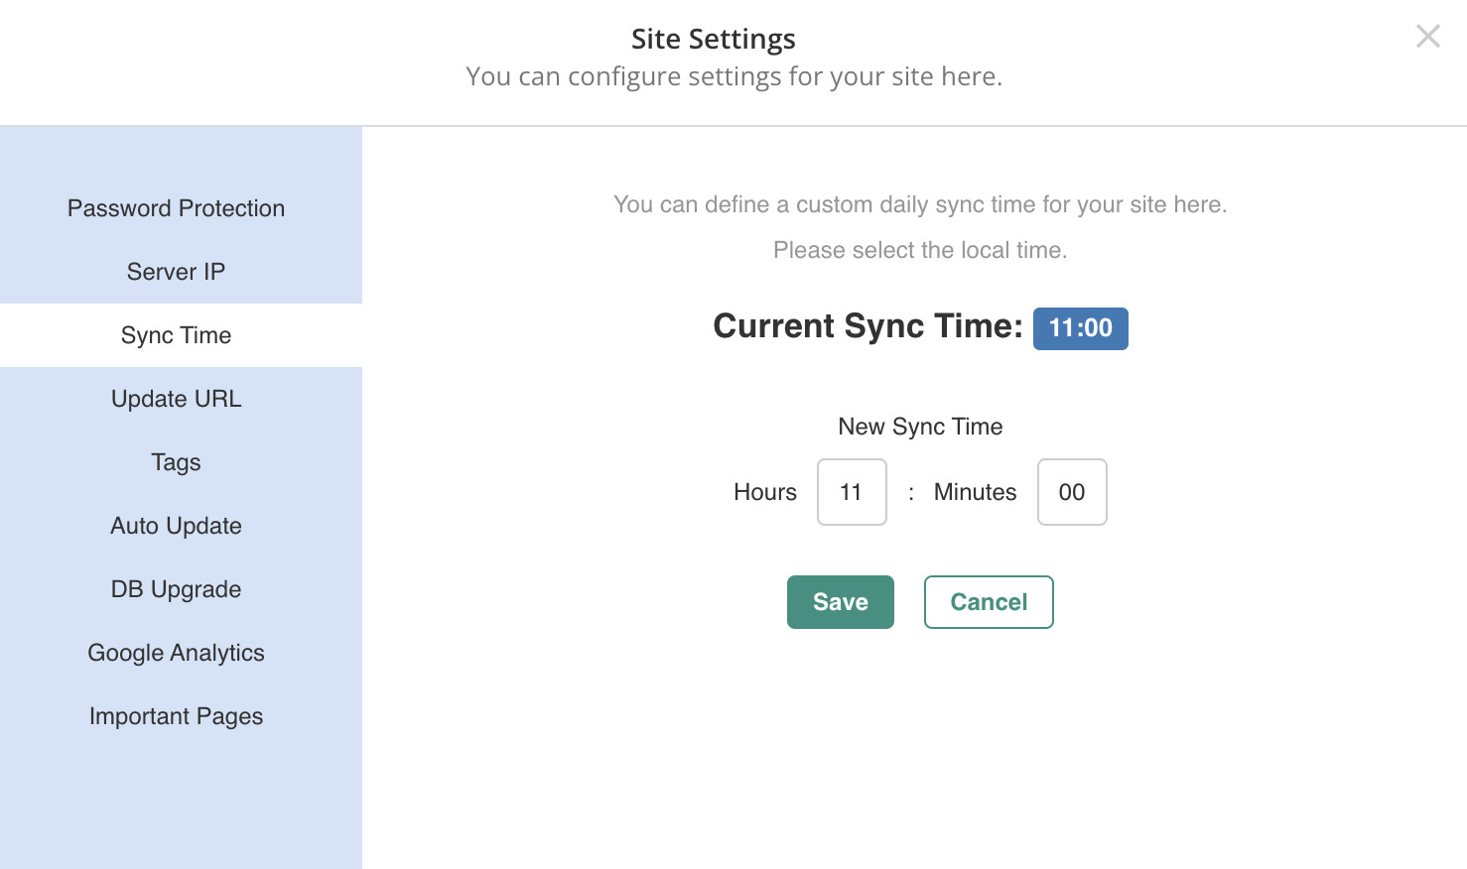
Task: Select the Sync Time tab
Action: (x=176, y=335)
